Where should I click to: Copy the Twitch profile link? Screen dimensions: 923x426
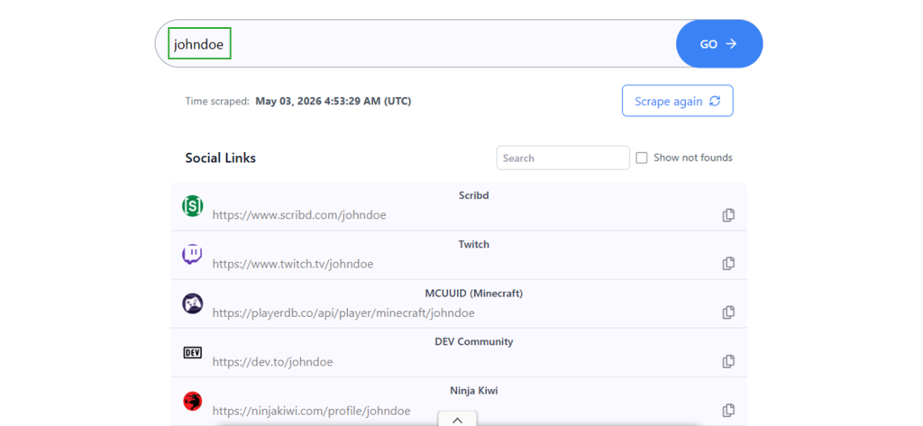pos(728,264)
